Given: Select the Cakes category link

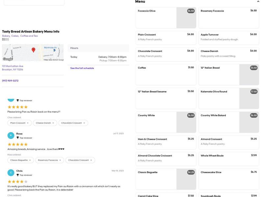Looking at the screenshot, I should [x=15, y=36].
